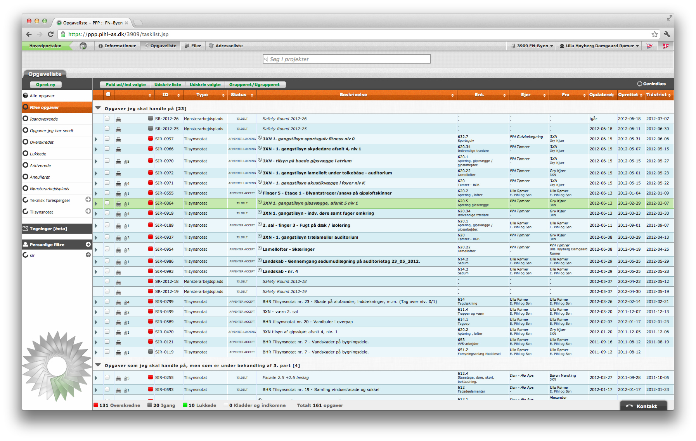Expand the SIR-0966 task row
The height and width of the screenshot is (441, 696).
coord(96,149)
